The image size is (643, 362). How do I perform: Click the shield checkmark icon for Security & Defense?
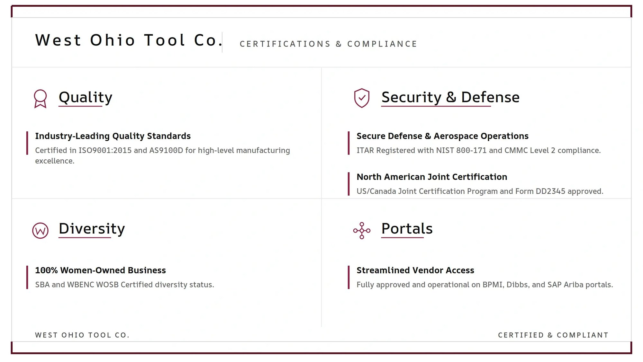coord(363,97)
